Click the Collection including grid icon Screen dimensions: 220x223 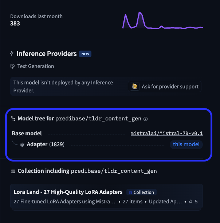coord(13,171)
